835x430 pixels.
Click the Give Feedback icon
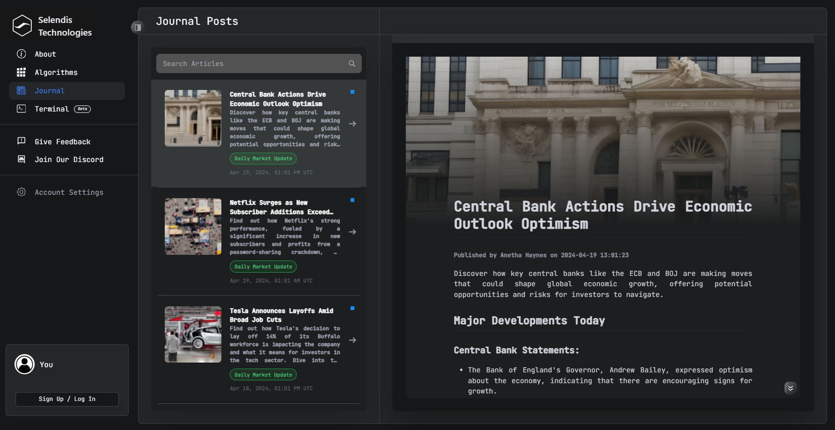click(x=22, y=141)
